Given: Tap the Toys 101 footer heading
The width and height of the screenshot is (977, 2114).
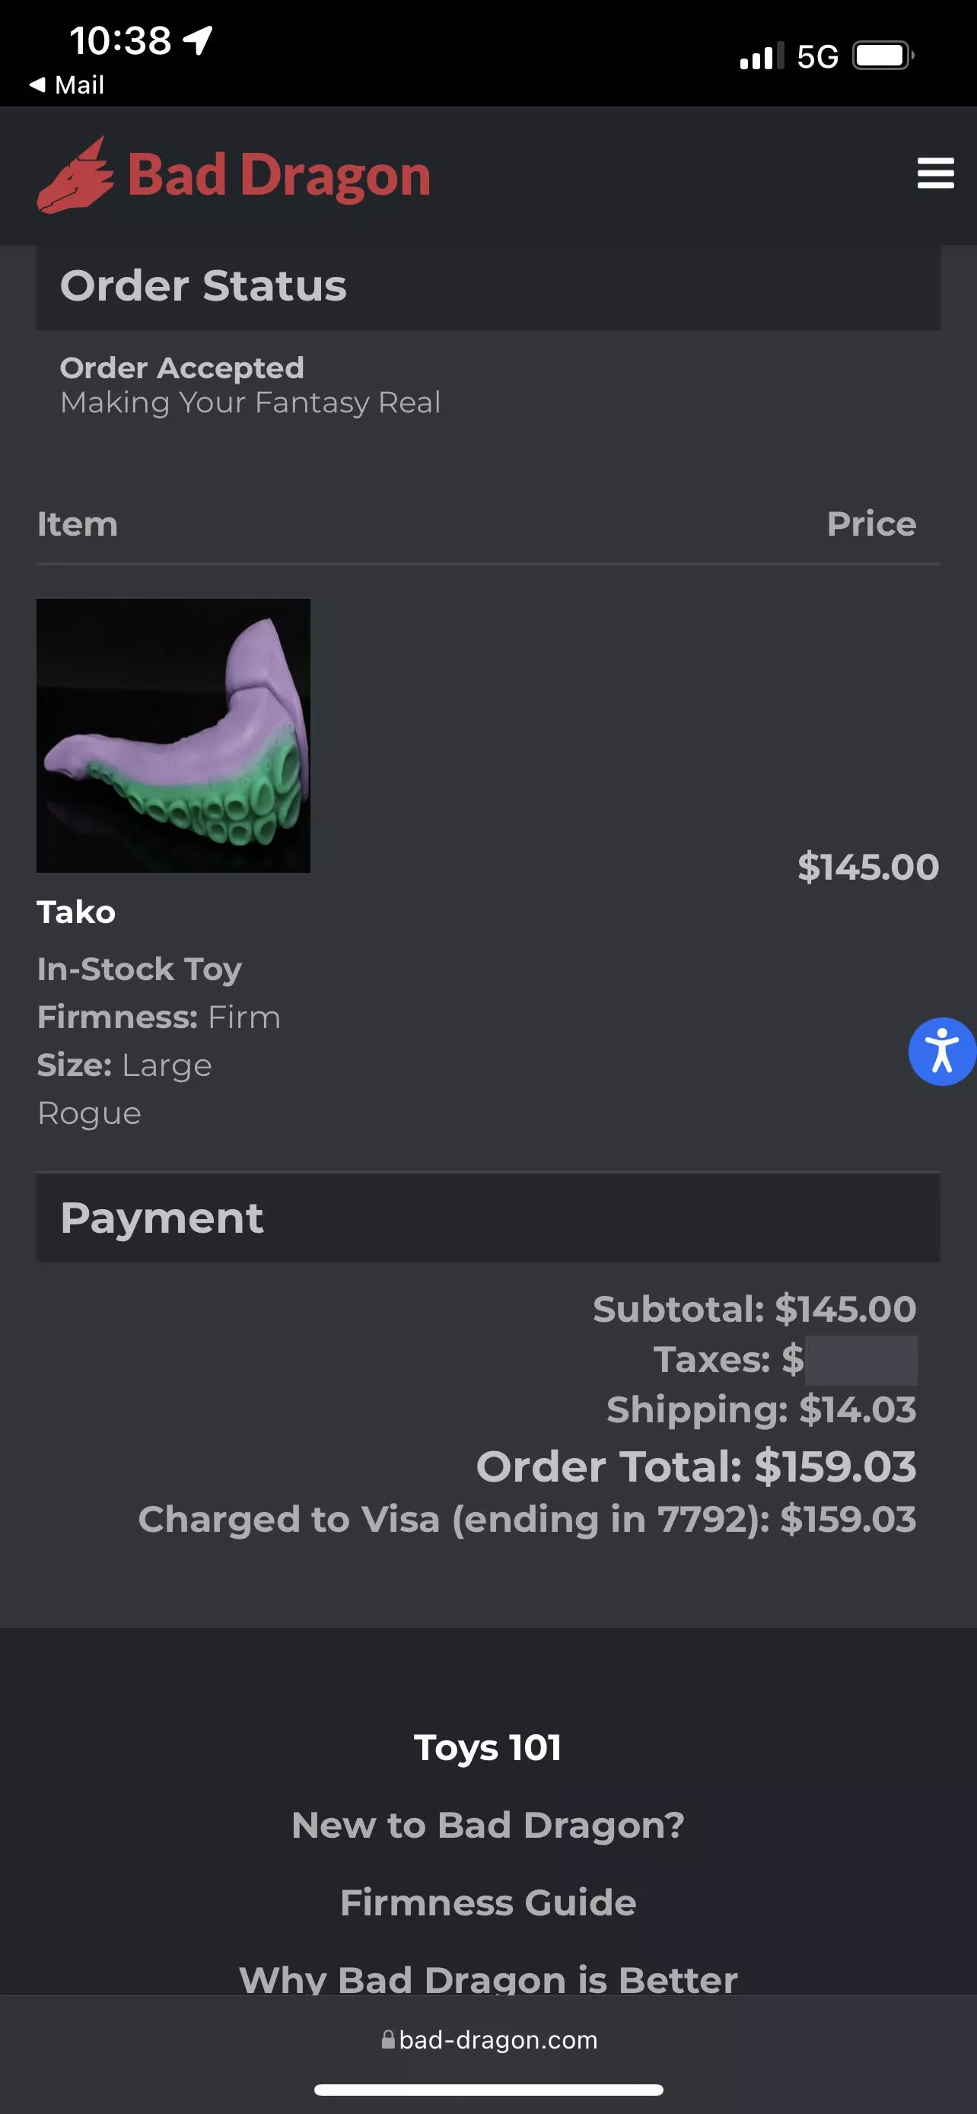Looking at the screenshot, I should pos(488,1748).
